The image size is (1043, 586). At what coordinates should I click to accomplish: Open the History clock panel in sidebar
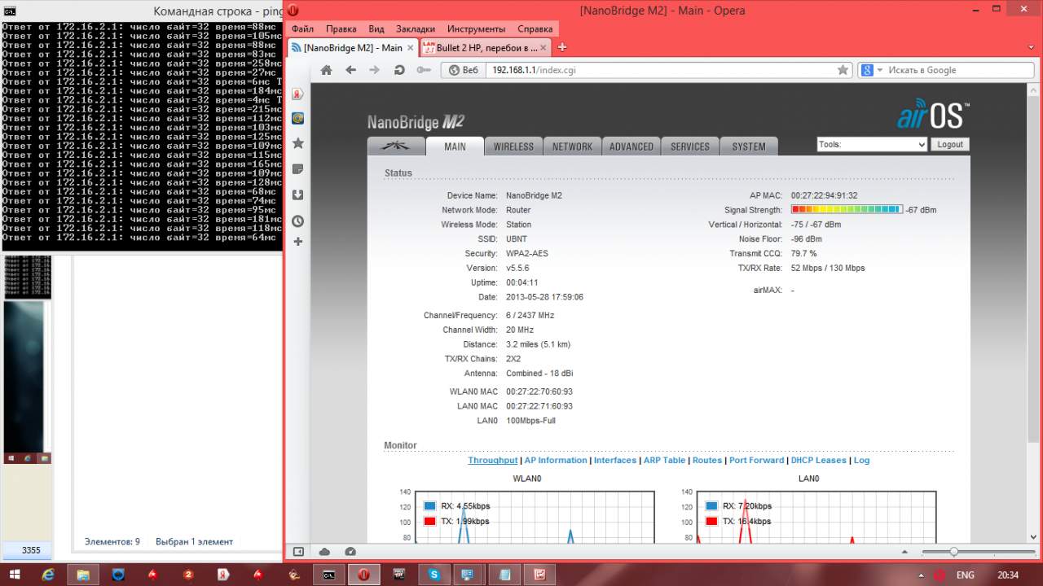click(298, 221)
